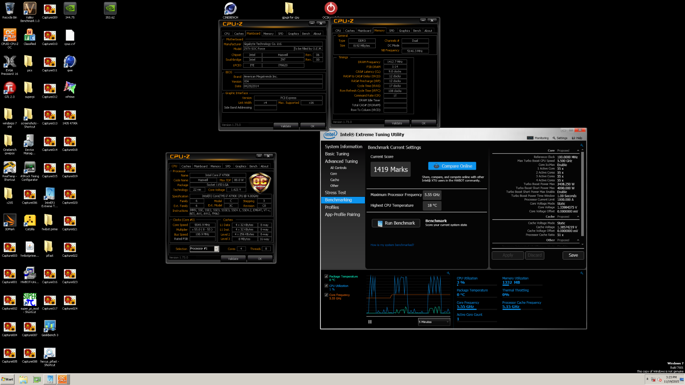685x385 pixels.
Task: Open 'How is my system benchmarked?' link
Action: point(392,245)
